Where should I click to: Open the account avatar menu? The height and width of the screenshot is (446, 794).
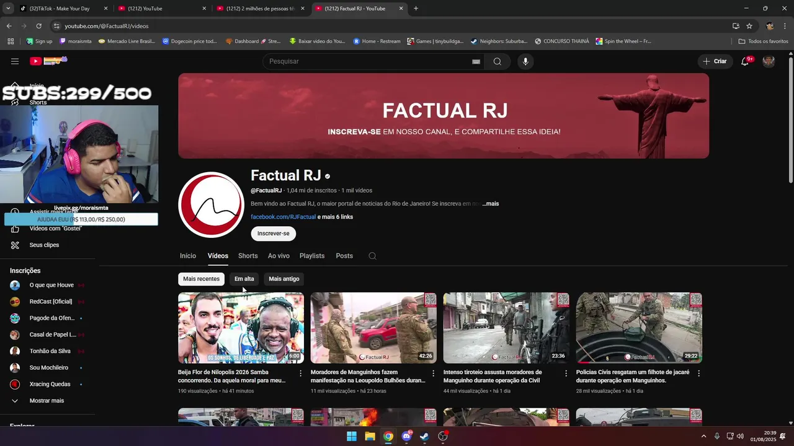pyautogui.click(x=769, y=61)
